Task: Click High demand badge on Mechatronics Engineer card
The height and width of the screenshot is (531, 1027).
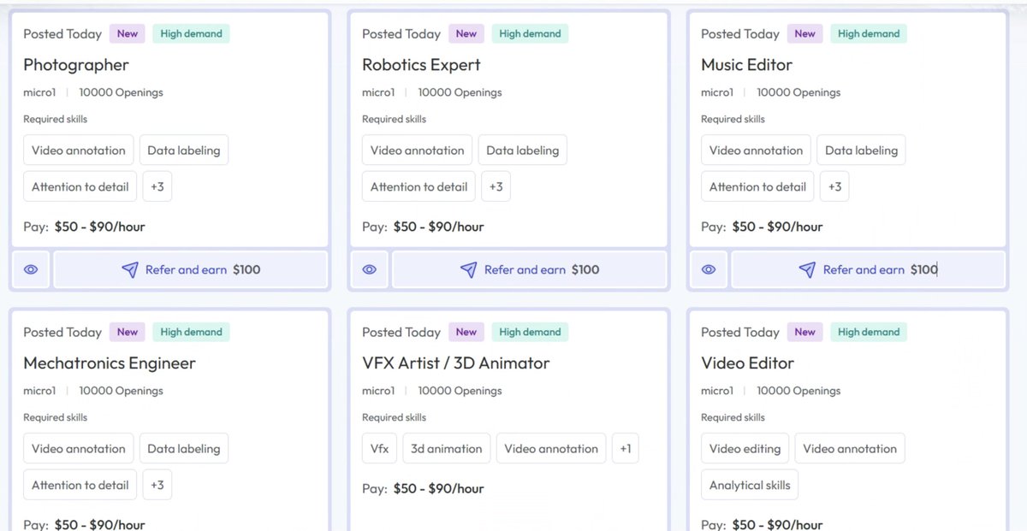Action: (x=192, y=332)
